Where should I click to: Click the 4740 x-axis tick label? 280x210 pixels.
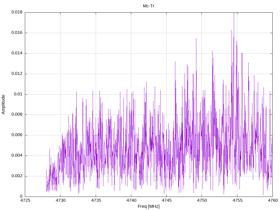131,200
